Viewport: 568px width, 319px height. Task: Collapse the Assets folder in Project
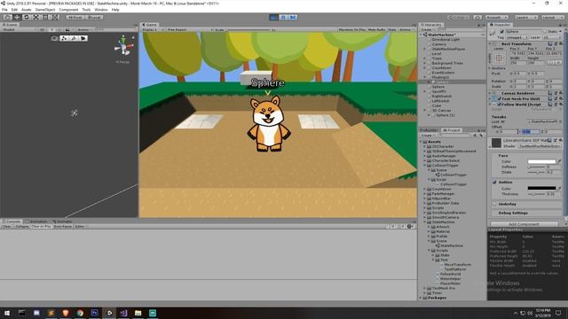[x=421, y=142]
